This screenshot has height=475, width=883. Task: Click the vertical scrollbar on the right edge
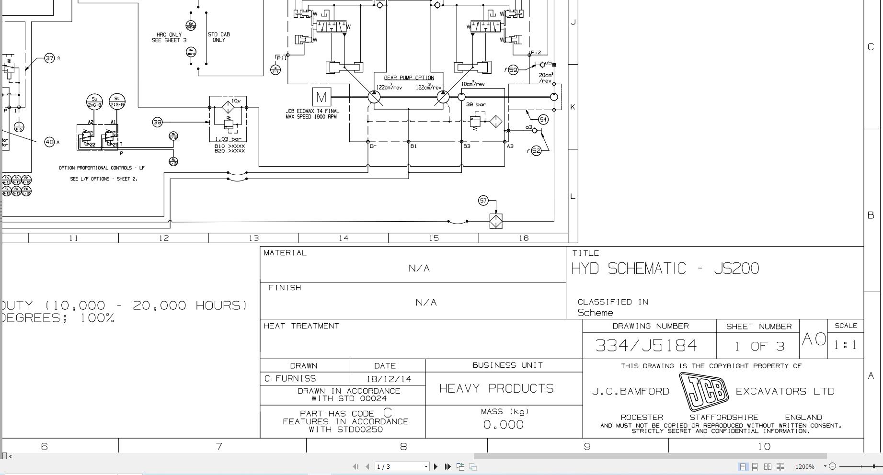(x=881, y=215)
